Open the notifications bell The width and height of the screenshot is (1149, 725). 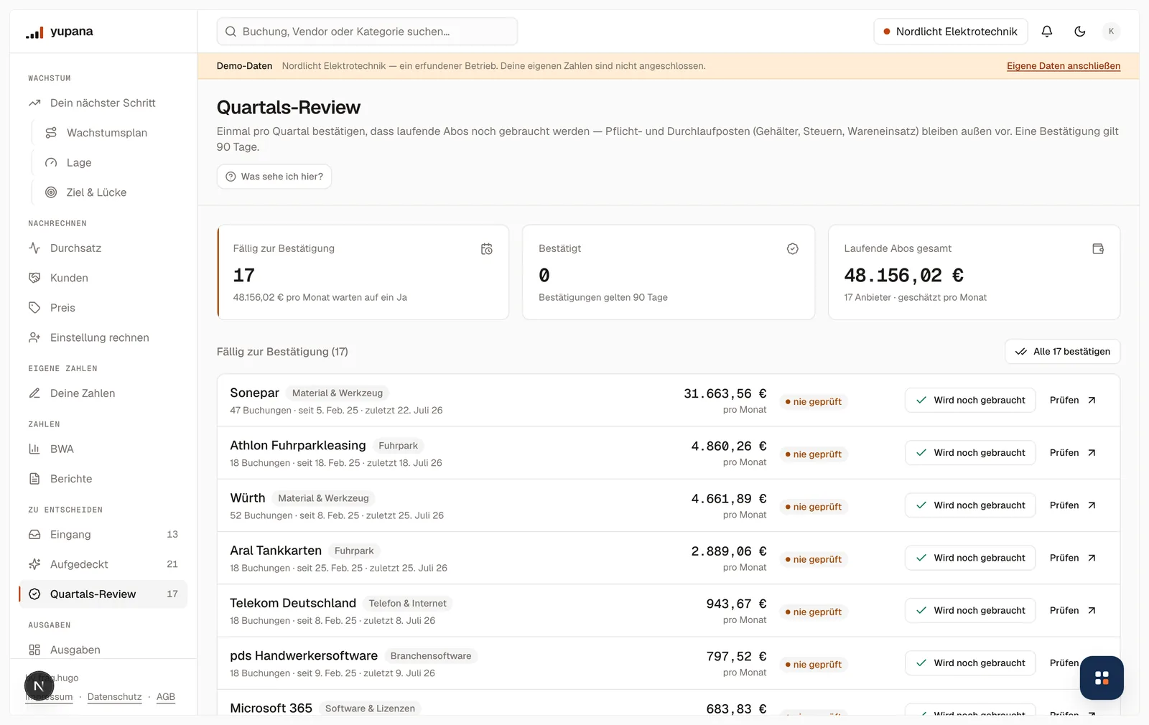tap(1046, 32)
